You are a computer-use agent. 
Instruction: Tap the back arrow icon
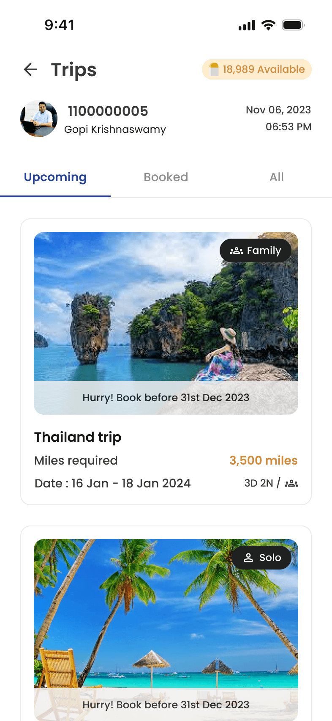point(30,69)
